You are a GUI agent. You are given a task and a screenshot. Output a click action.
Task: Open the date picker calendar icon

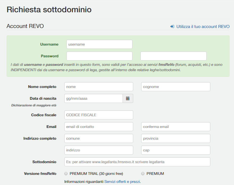coord(128,98)
